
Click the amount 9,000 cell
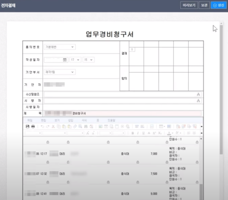pyautogui.click(x=154, y=194)
